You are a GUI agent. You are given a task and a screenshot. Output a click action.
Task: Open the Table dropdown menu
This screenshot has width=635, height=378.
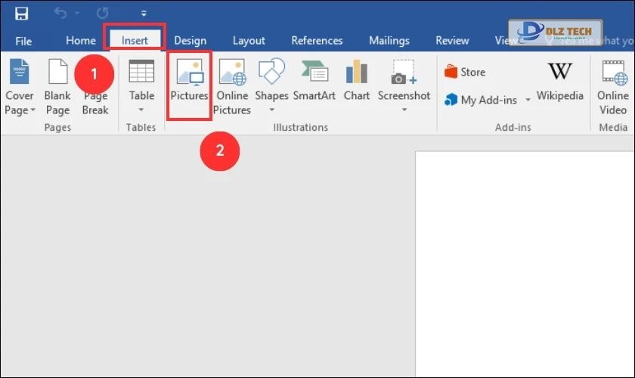click(x=141, y=110)
